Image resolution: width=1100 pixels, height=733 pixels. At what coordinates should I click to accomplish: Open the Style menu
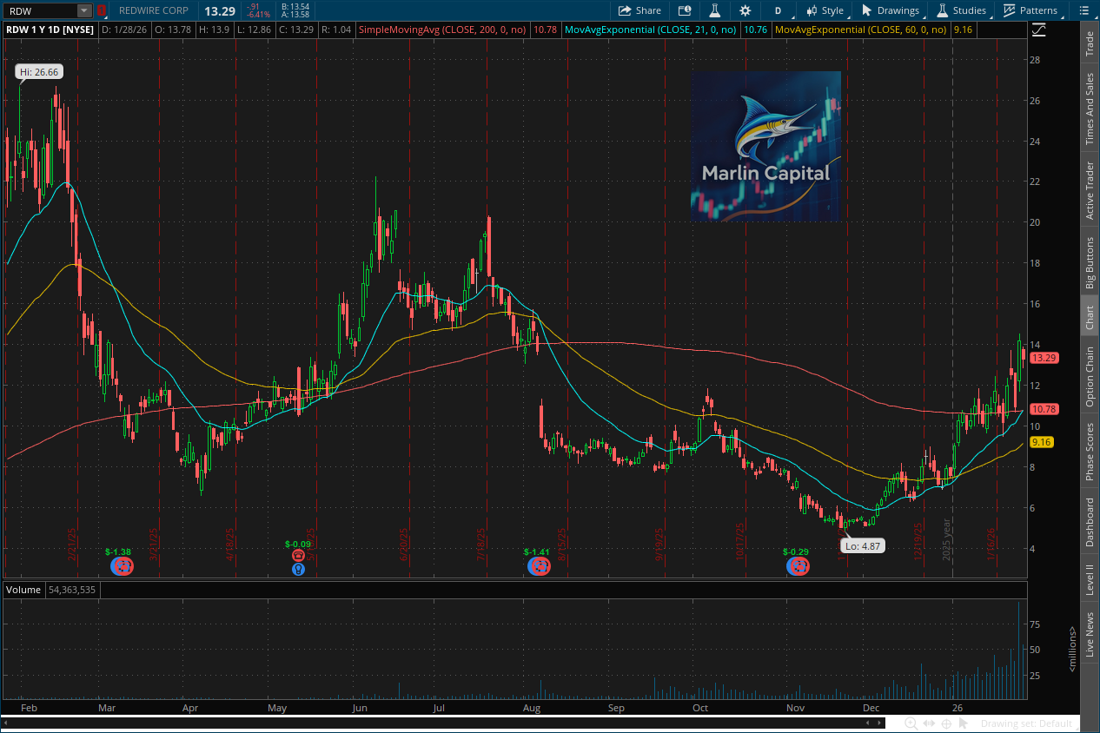(825, 10)
